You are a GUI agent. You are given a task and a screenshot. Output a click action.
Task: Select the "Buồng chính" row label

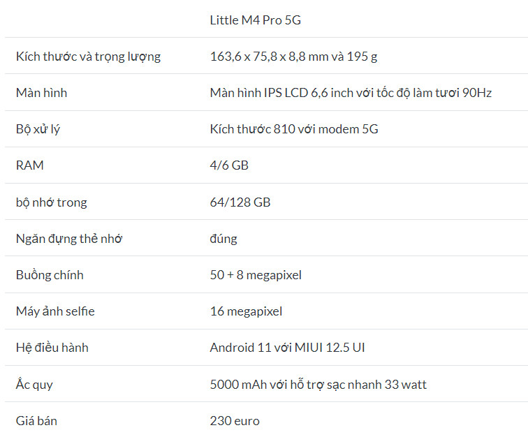click(x=50, y=275)
